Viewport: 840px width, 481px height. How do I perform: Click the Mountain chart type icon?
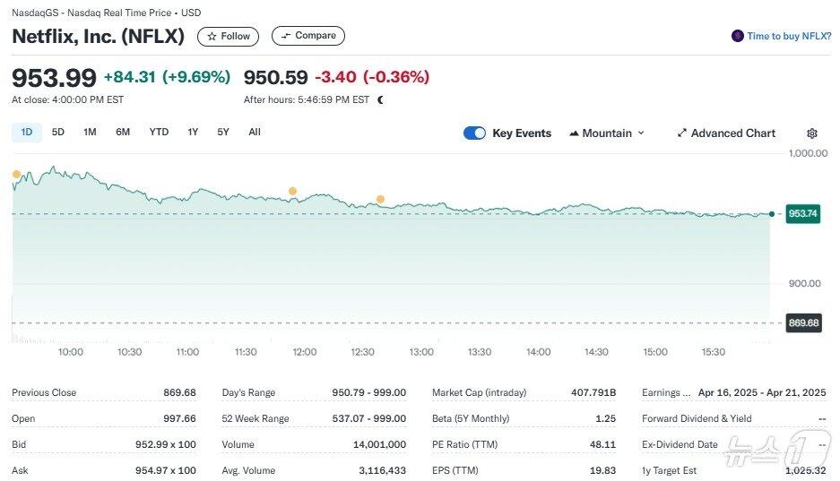pos(574,133)
